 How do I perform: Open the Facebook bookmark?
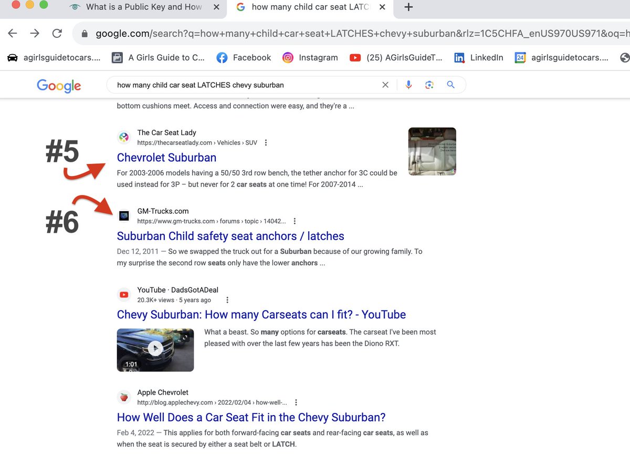pos(244,58)
